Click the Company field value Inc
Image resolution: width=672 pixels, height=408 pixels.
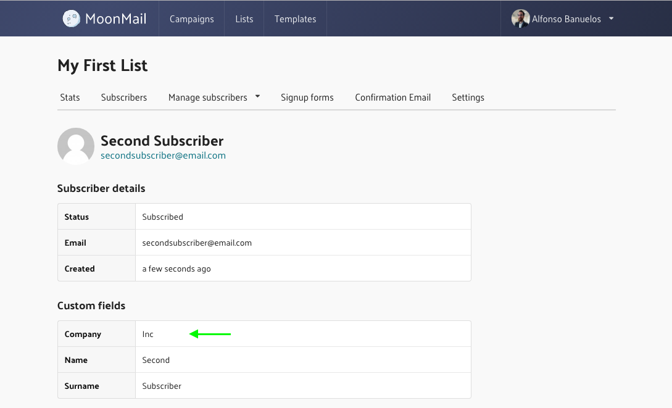(147, 334)
